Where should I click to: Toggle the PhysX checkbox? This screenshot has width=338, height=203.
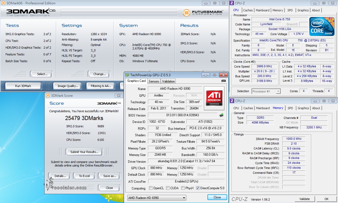pyautogui.click(x=183, y=188)
